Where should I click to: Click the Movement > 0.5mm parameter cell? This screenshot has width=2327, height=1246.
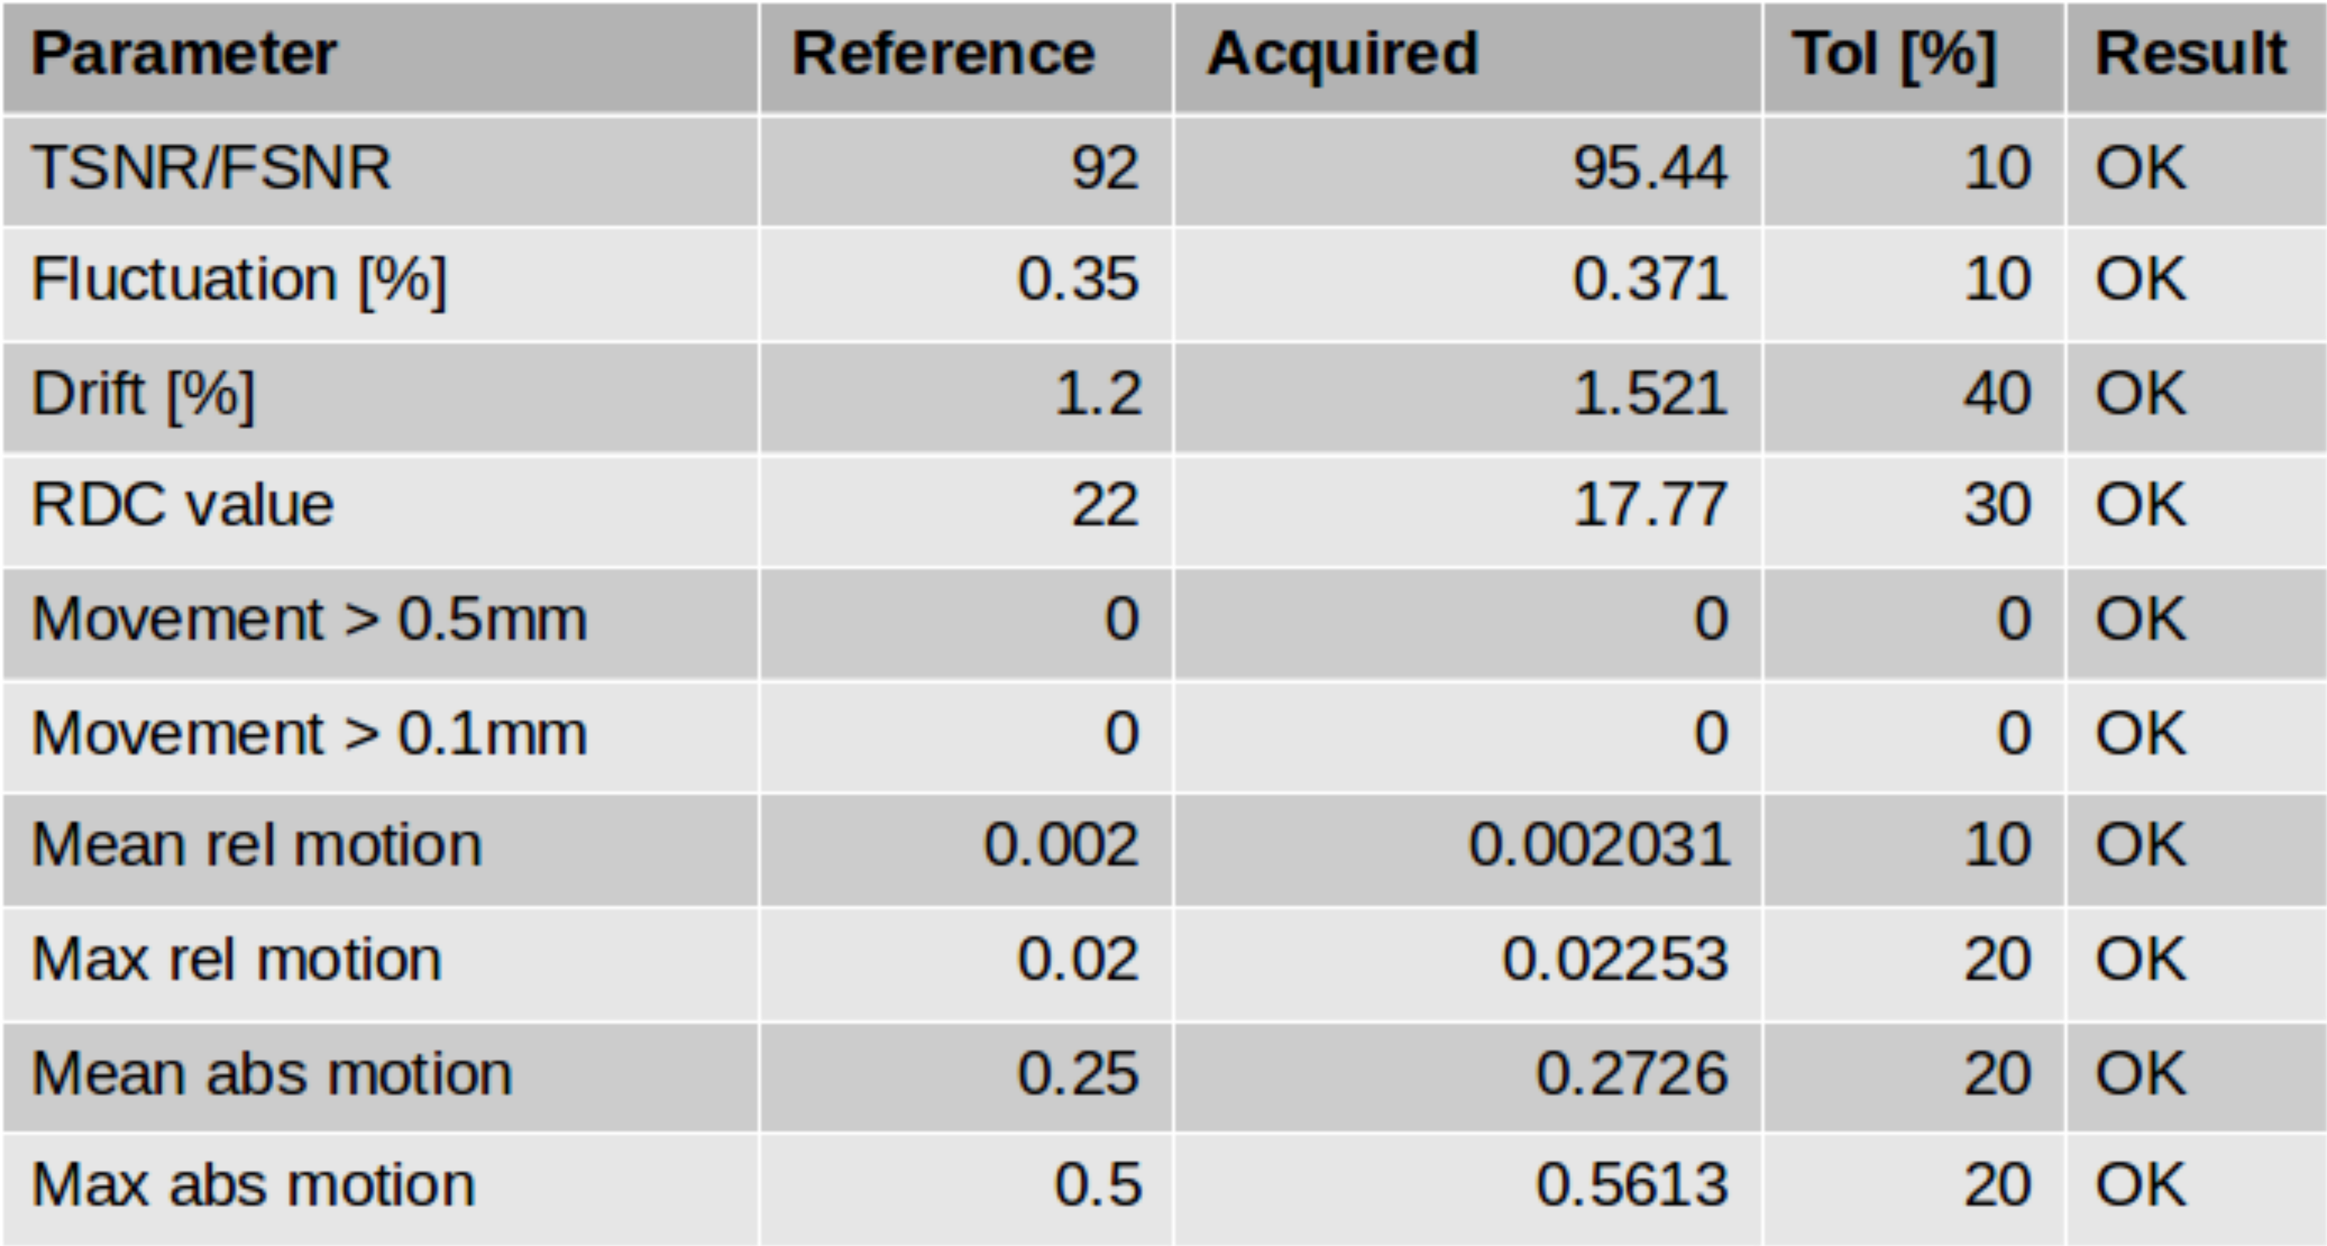click(x=309, y=620)
